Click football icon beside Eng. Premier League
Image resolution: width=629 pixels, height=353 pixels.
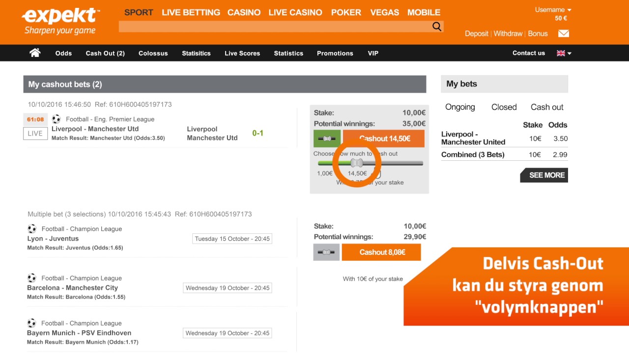click(56, 119)
